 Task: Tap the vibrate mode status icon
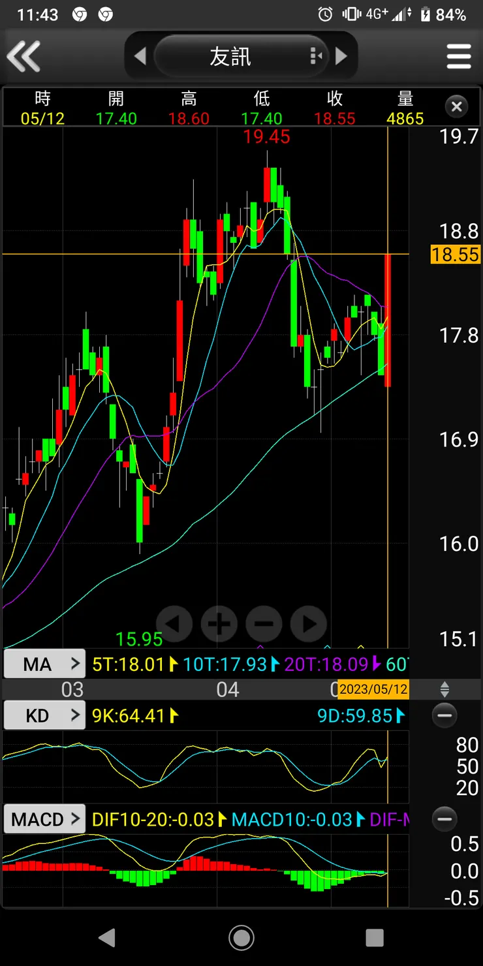[352, 14]
